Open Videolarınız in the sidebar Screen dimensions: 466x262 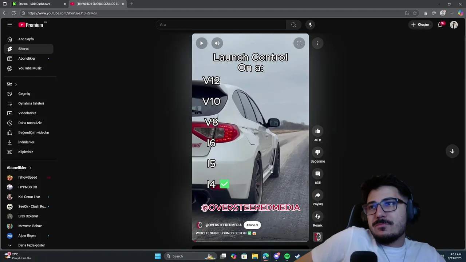coord(29,113)
